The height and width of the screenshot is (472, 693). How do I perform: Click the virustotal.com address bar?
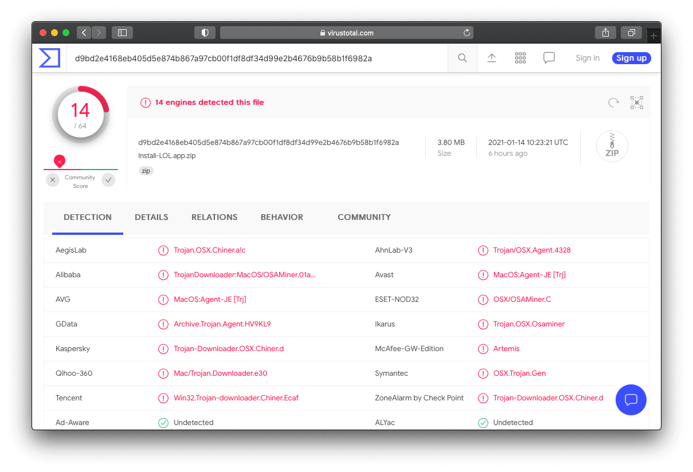click(347, 33)
